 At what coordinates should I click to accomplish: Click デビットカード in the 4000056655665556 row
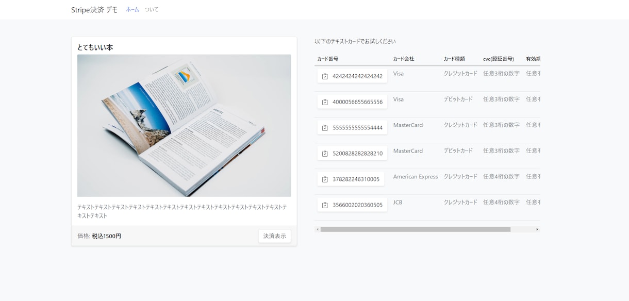[458, 99]
